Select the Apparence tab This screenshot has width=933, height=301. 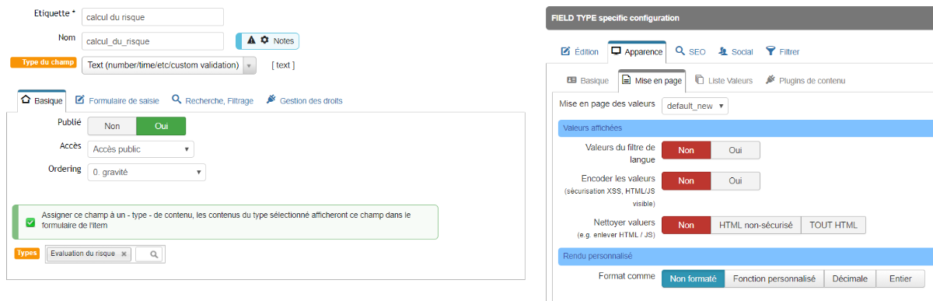tap(637, 51)
